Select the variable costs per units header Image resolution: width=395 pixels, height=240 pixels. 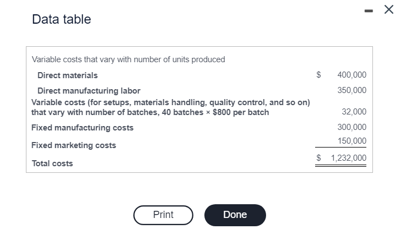tap(128, 59)
